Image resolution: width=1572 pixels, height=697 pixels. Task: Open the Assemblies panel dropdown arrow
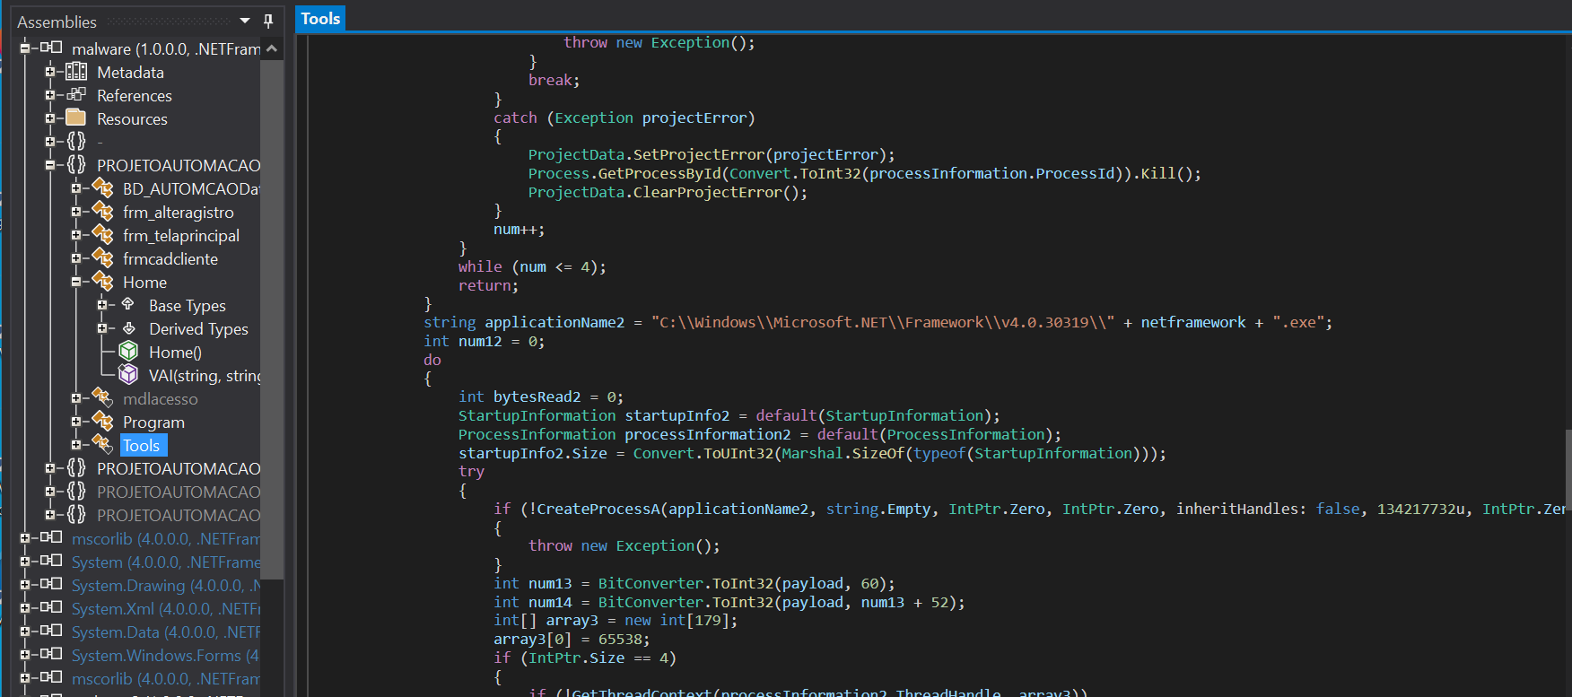[245, 21]
